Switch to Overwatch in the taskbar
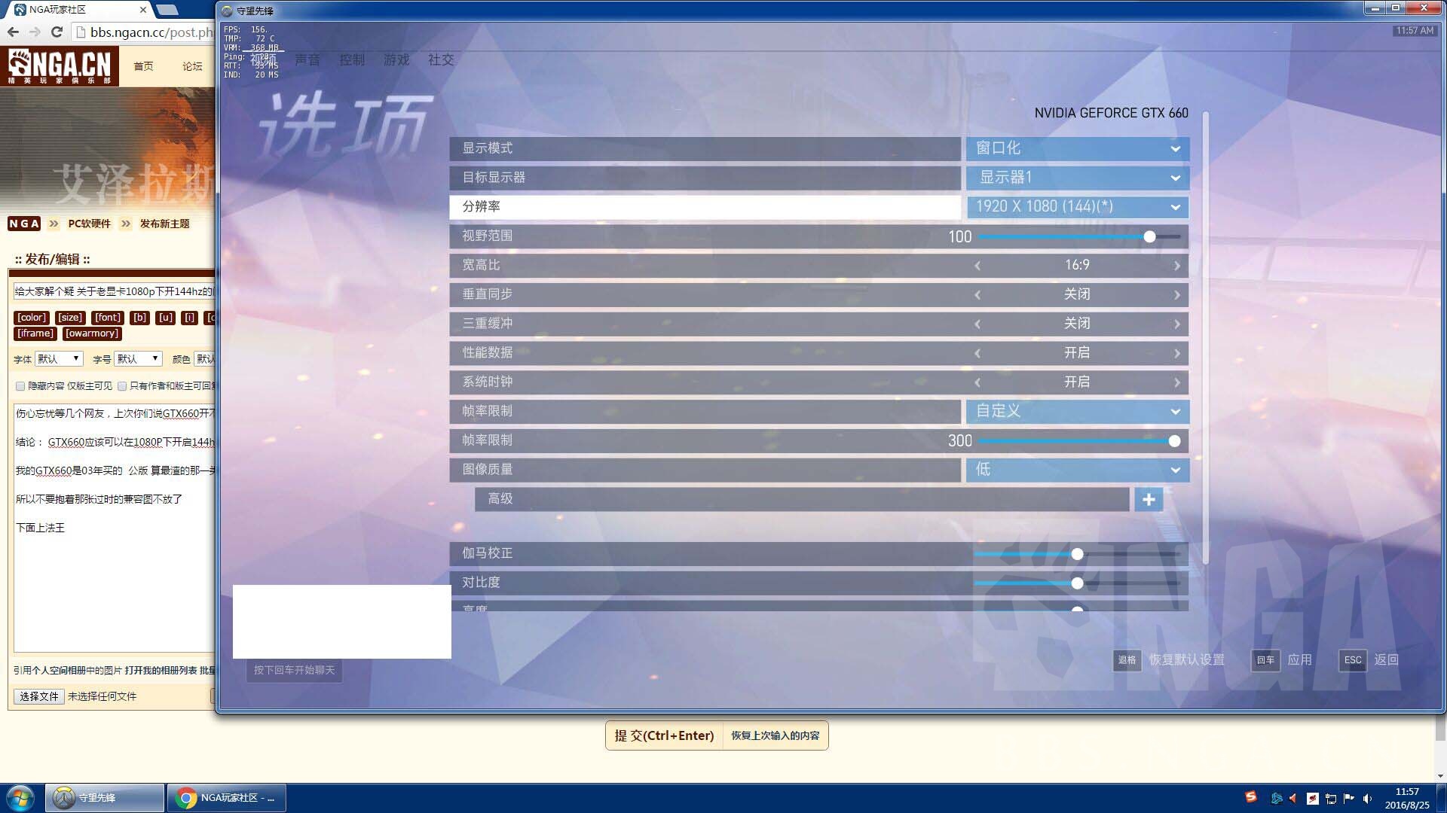Screen dimensions: 1447x813 click(x=105, y=797)
